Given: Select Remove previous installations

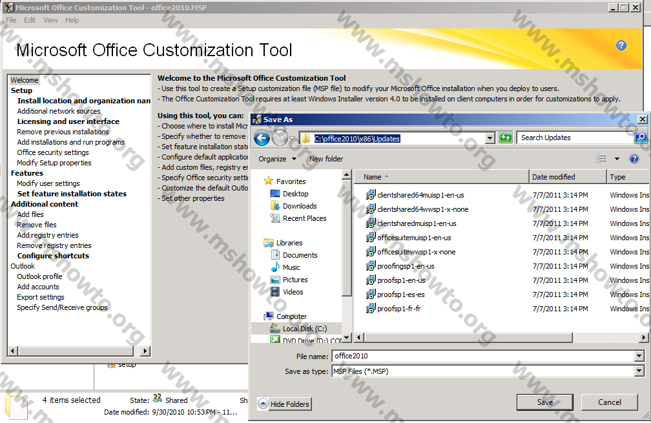Looking at the screenshot, I should coord(63,132).
